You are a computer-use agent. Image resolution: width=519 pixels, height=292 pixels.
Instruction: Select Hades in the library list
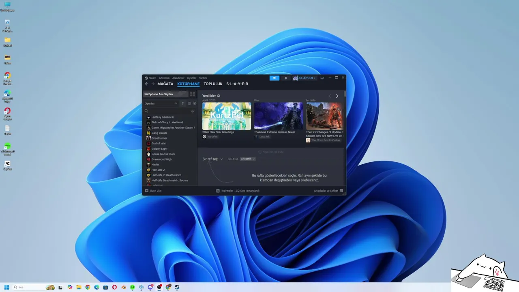coord(155,165)
